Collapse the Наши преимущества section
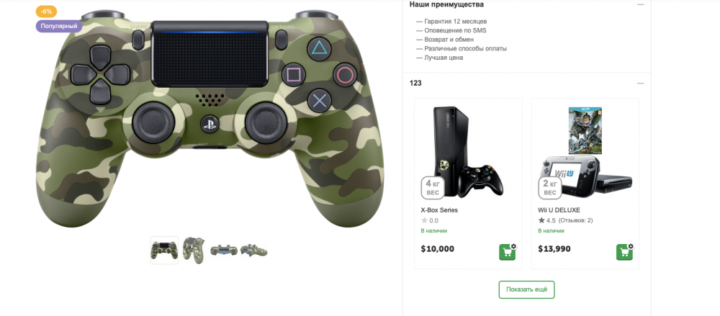The height and width of the screenshot is (316, 720). (641, 4)
